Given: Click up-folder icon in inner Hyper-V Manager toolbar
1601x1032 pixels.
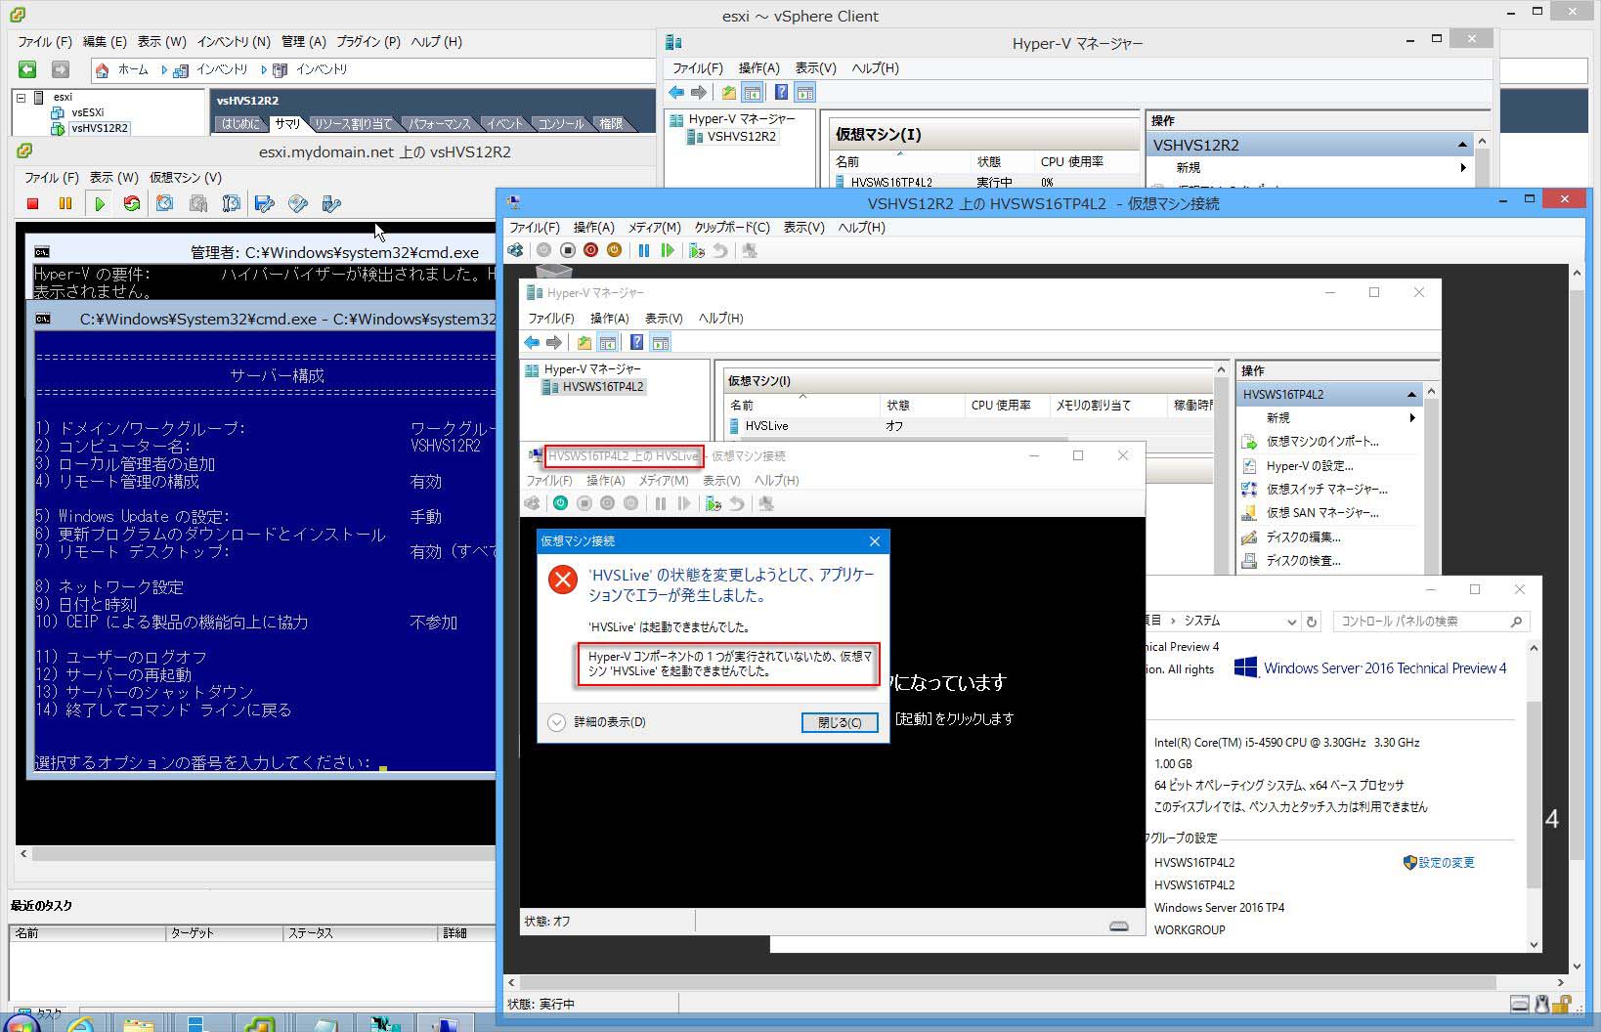Looking at the screenshot, I should (584, 343).
